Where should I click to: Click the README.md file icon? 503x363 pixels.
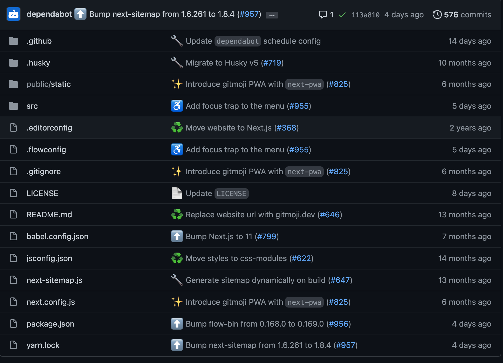pyautogui.click(x=13, y=215)
